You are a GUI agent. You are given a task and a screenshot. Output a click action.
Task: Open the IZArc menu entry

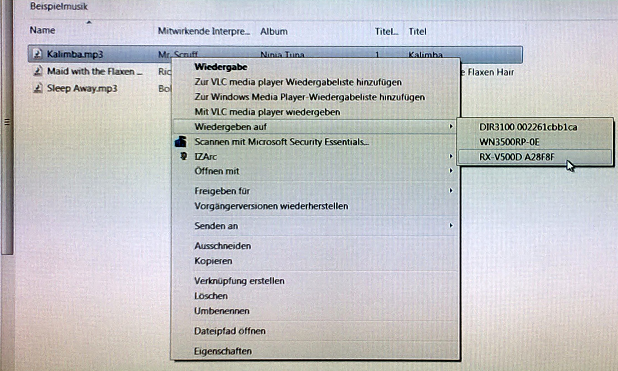(x=205, y=157)
